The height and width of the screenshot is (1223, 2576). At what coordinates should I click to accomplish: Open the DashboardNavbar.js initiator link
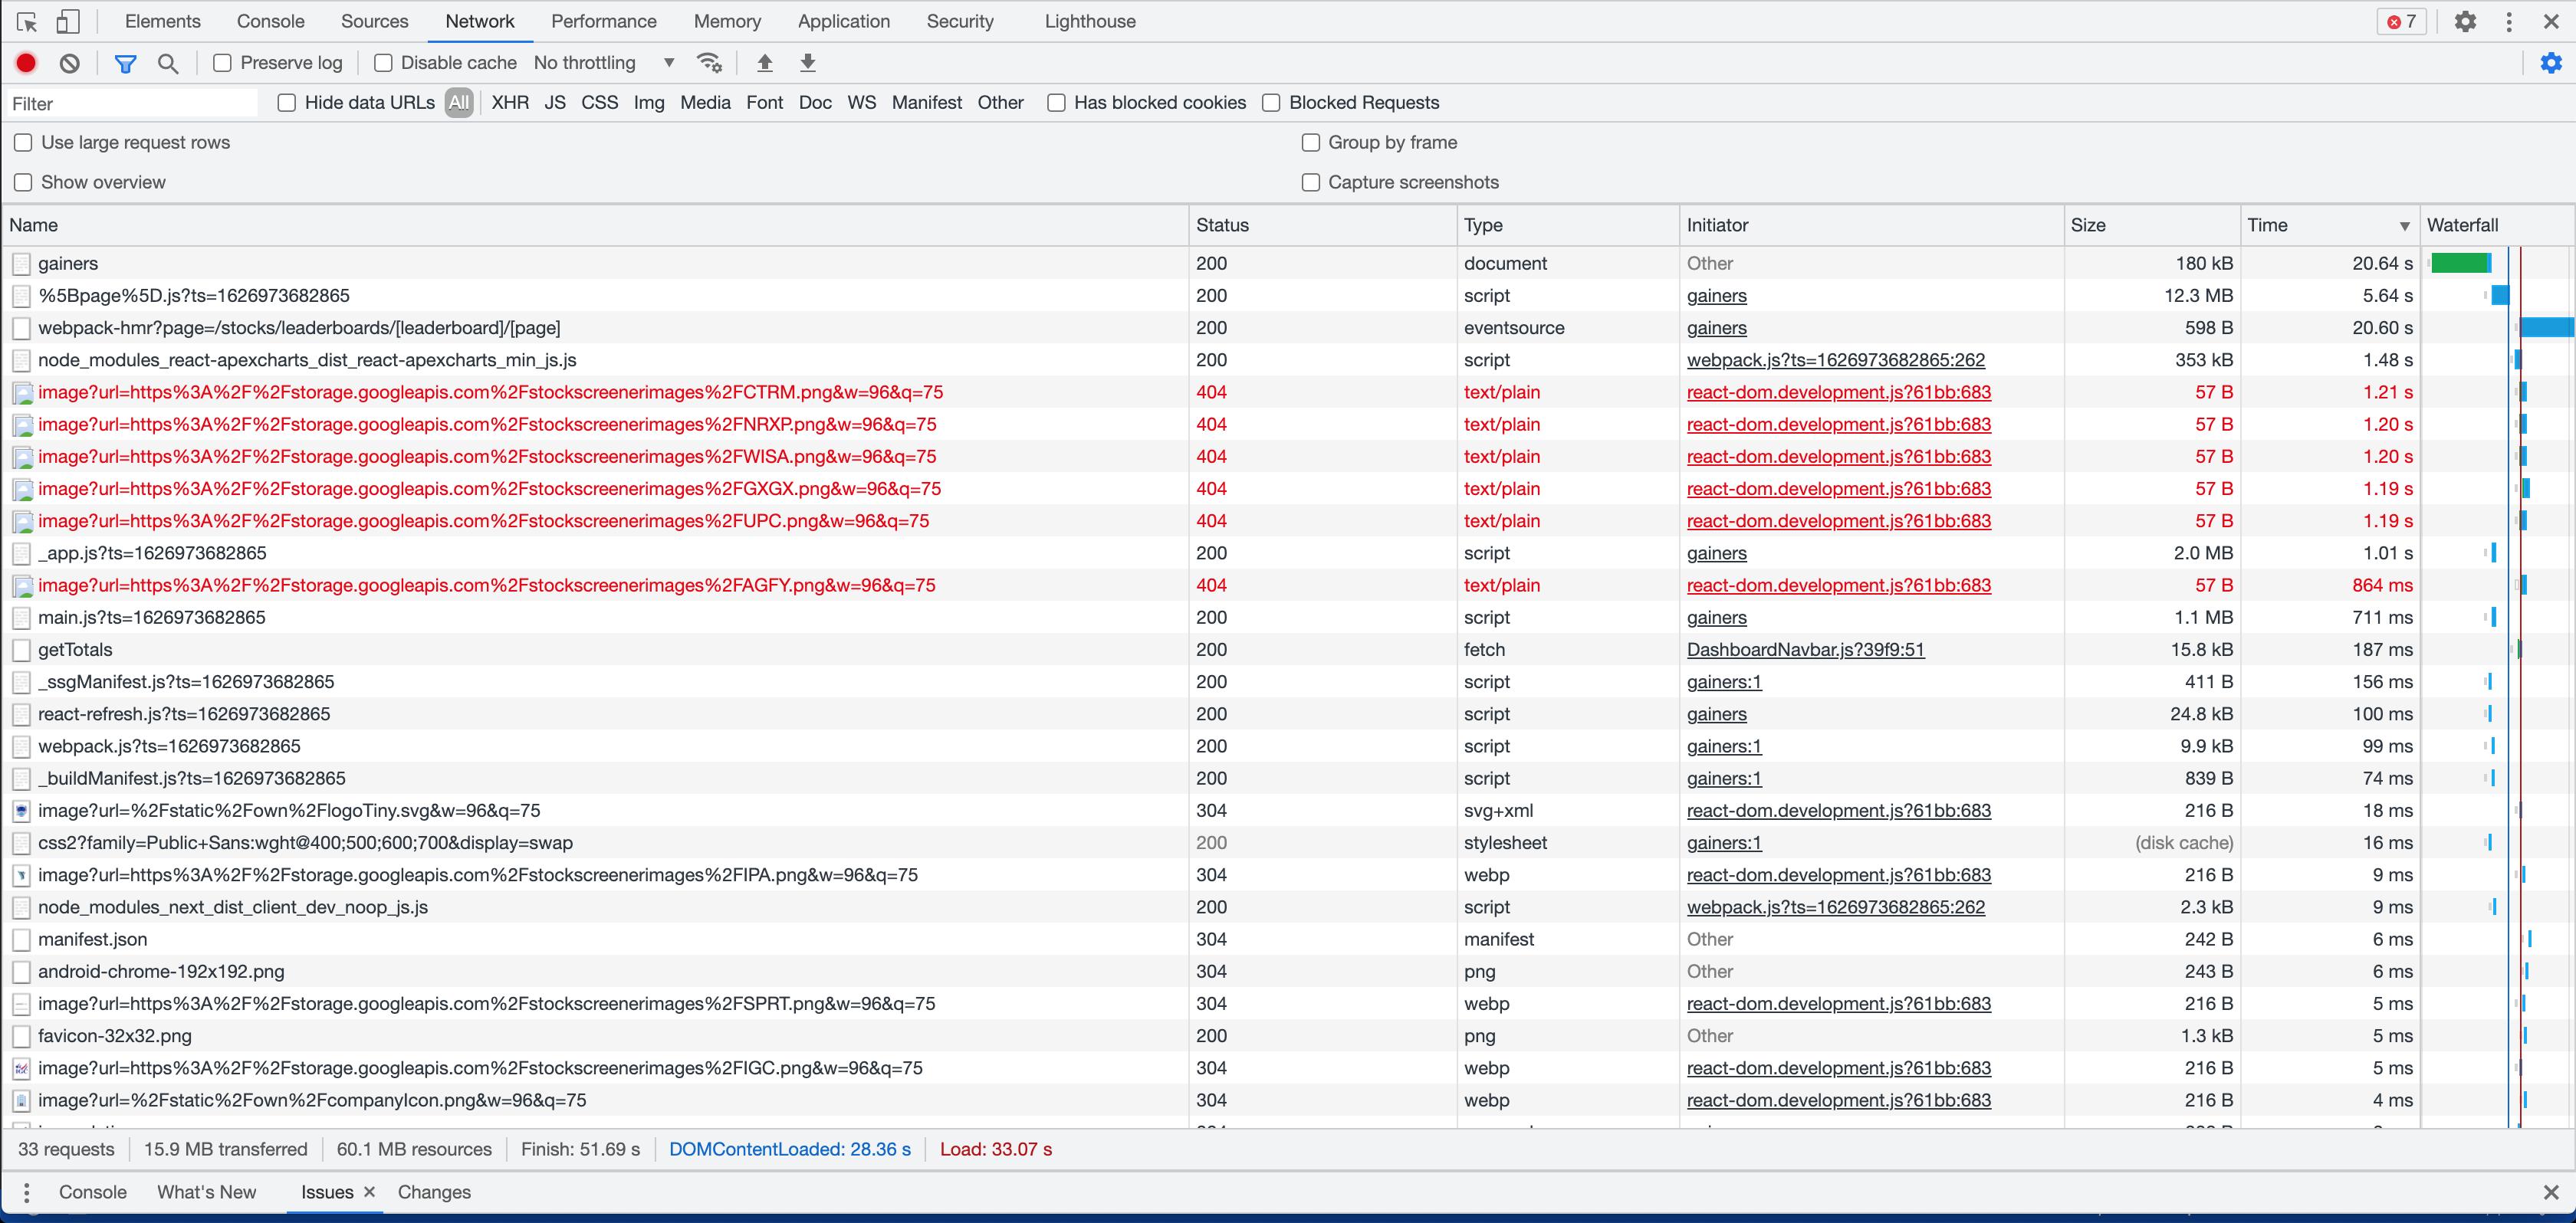click(x=1805, y=650)
